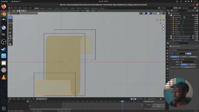Enable Mask 2 render camera icon
This screenshot has width=199, height=112.
tap(197, 28)
